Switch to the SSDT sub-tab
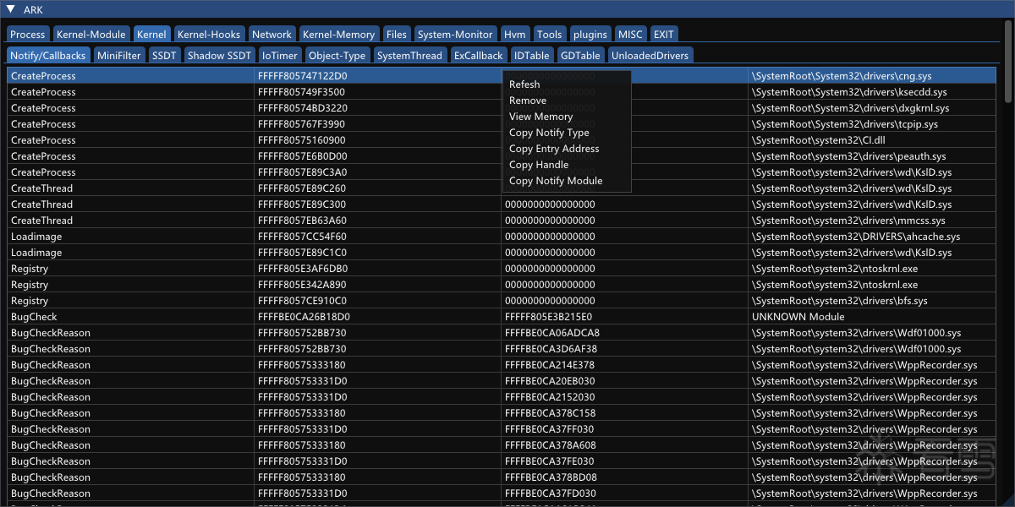The height and width of the screenshot is (507, 1015). click(x=164, y=55)
